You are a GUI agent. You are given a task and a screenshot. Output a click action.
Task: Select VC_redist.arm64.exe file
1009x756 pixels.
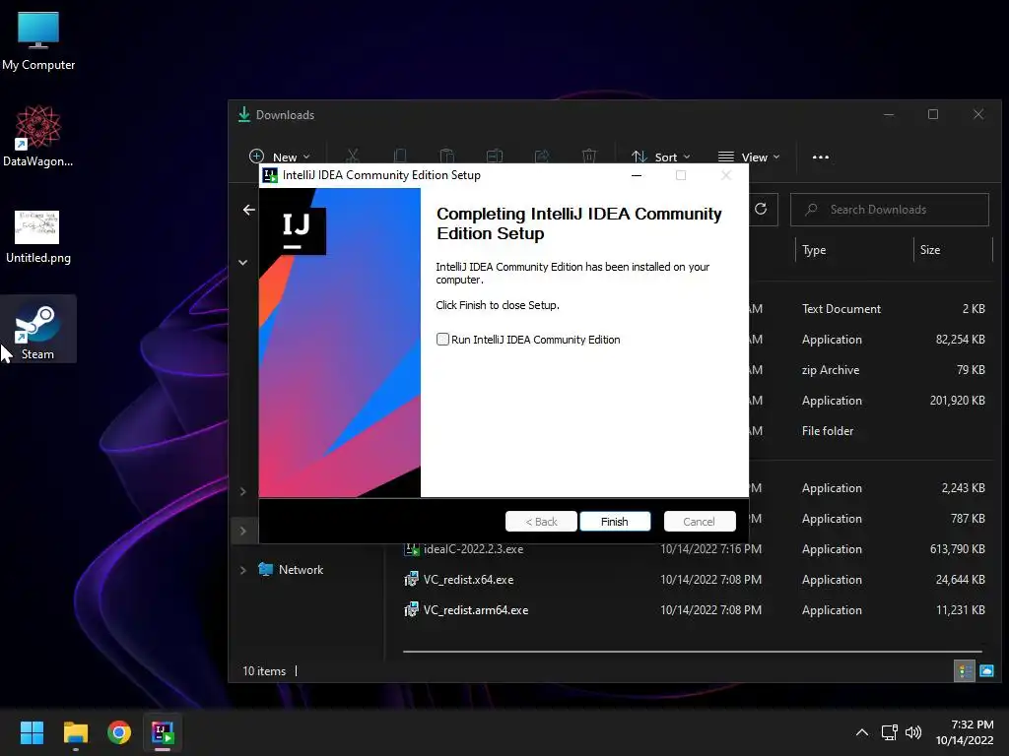pos(476,610)
